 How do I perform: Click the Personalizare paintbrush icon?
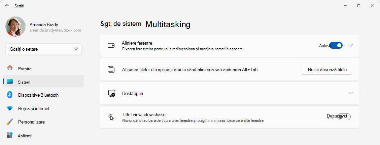(10, 122)
